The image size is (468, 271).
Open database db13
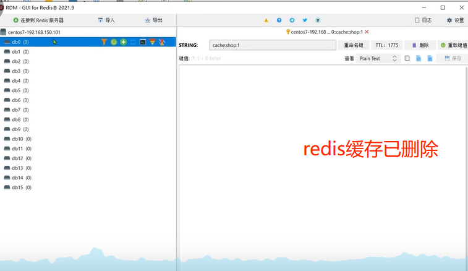click(x=22, y=168)
